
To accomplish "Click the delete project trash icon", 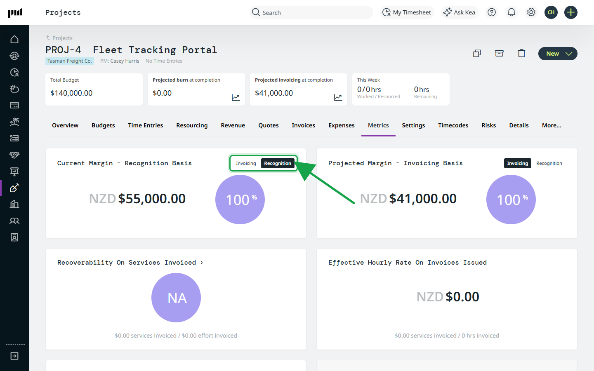I will click(521, 53).
